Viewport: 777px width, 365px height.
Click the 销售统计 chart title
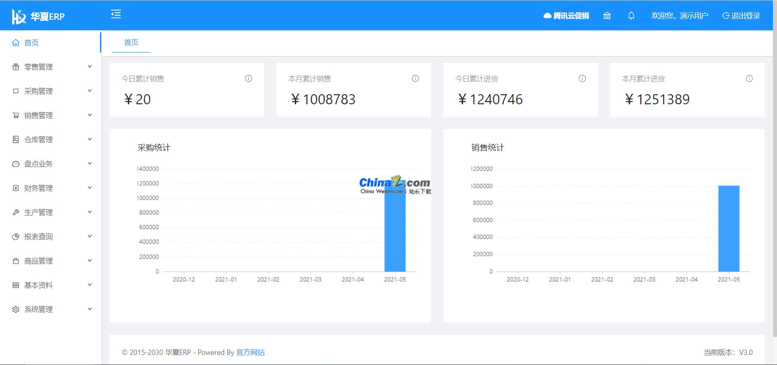coord(488,148)
